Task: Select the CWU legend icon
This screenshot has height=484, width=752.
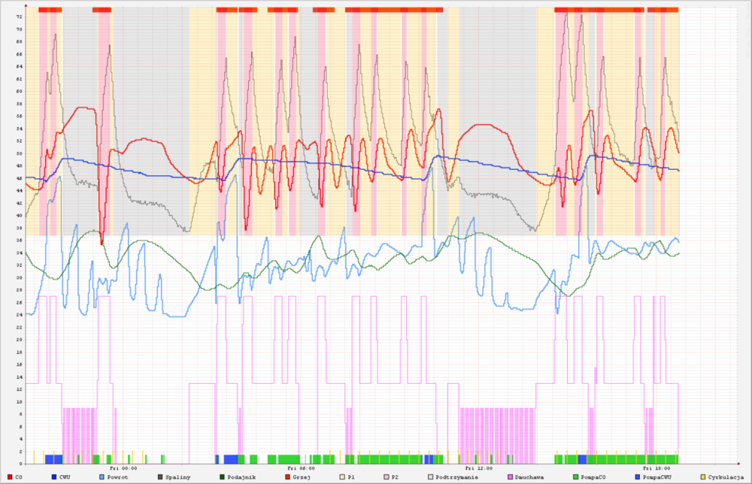Action: tap(53, 476)
